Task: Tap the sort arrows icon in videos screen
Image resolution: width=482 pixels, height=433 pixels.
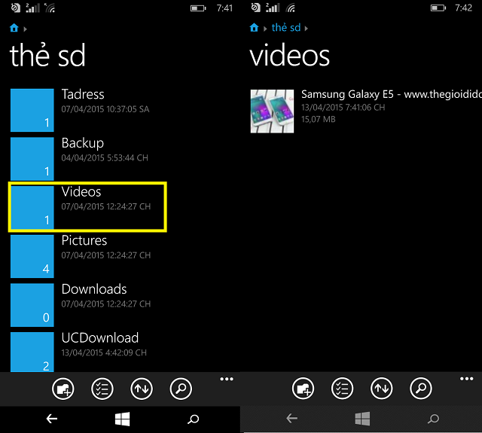Action: [382, 389]
